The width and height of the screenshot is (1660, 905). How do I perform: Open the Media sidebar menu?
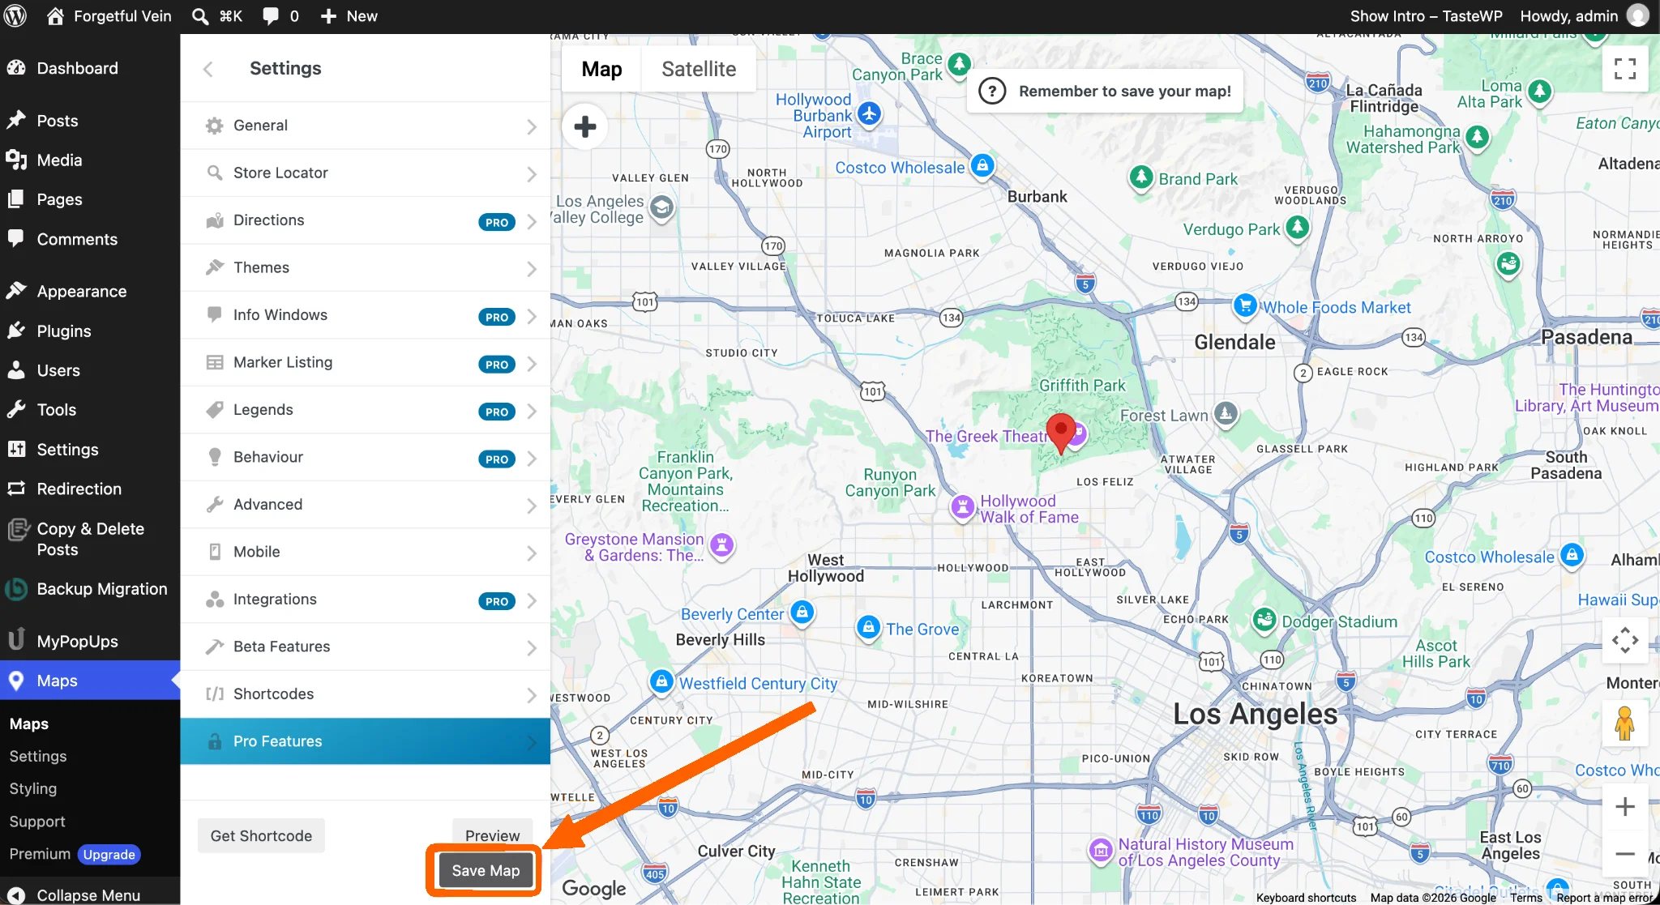pos(59,160)
